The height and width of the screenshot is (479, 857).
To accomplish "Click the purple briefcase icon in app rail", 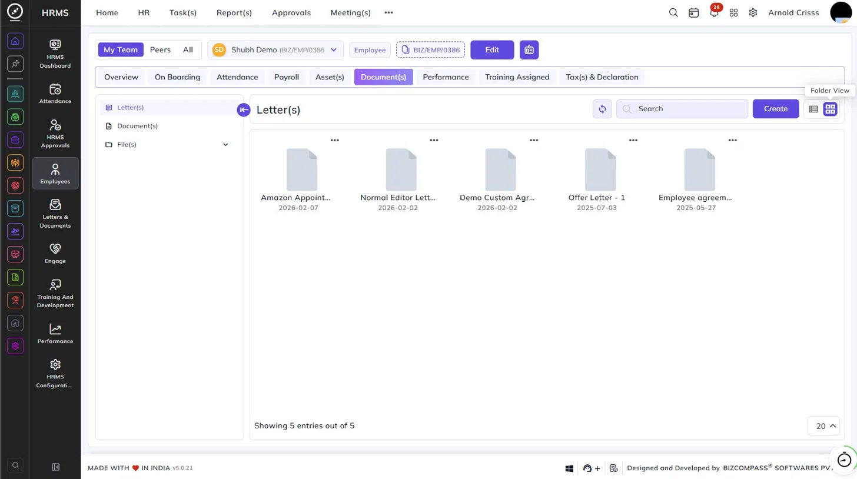I will 15,139.
